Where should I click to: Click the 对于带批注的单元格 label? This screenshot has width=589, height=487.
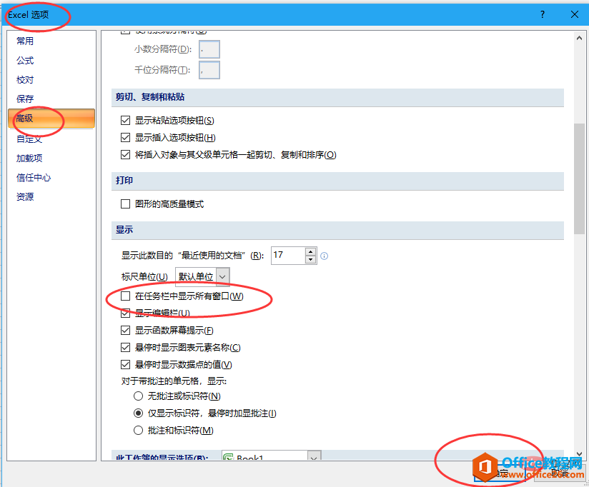(174, 381)
